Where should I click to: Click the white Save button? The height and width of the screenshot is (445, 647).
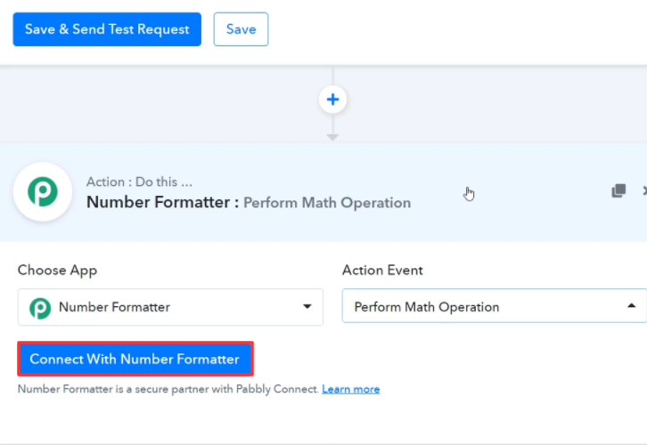[x=241, y=29]
